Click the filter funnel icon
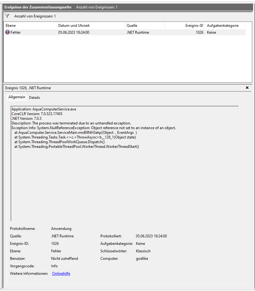The width and height of the screenshot is (255, 291). pyautogui.click(x=7, y=16)
